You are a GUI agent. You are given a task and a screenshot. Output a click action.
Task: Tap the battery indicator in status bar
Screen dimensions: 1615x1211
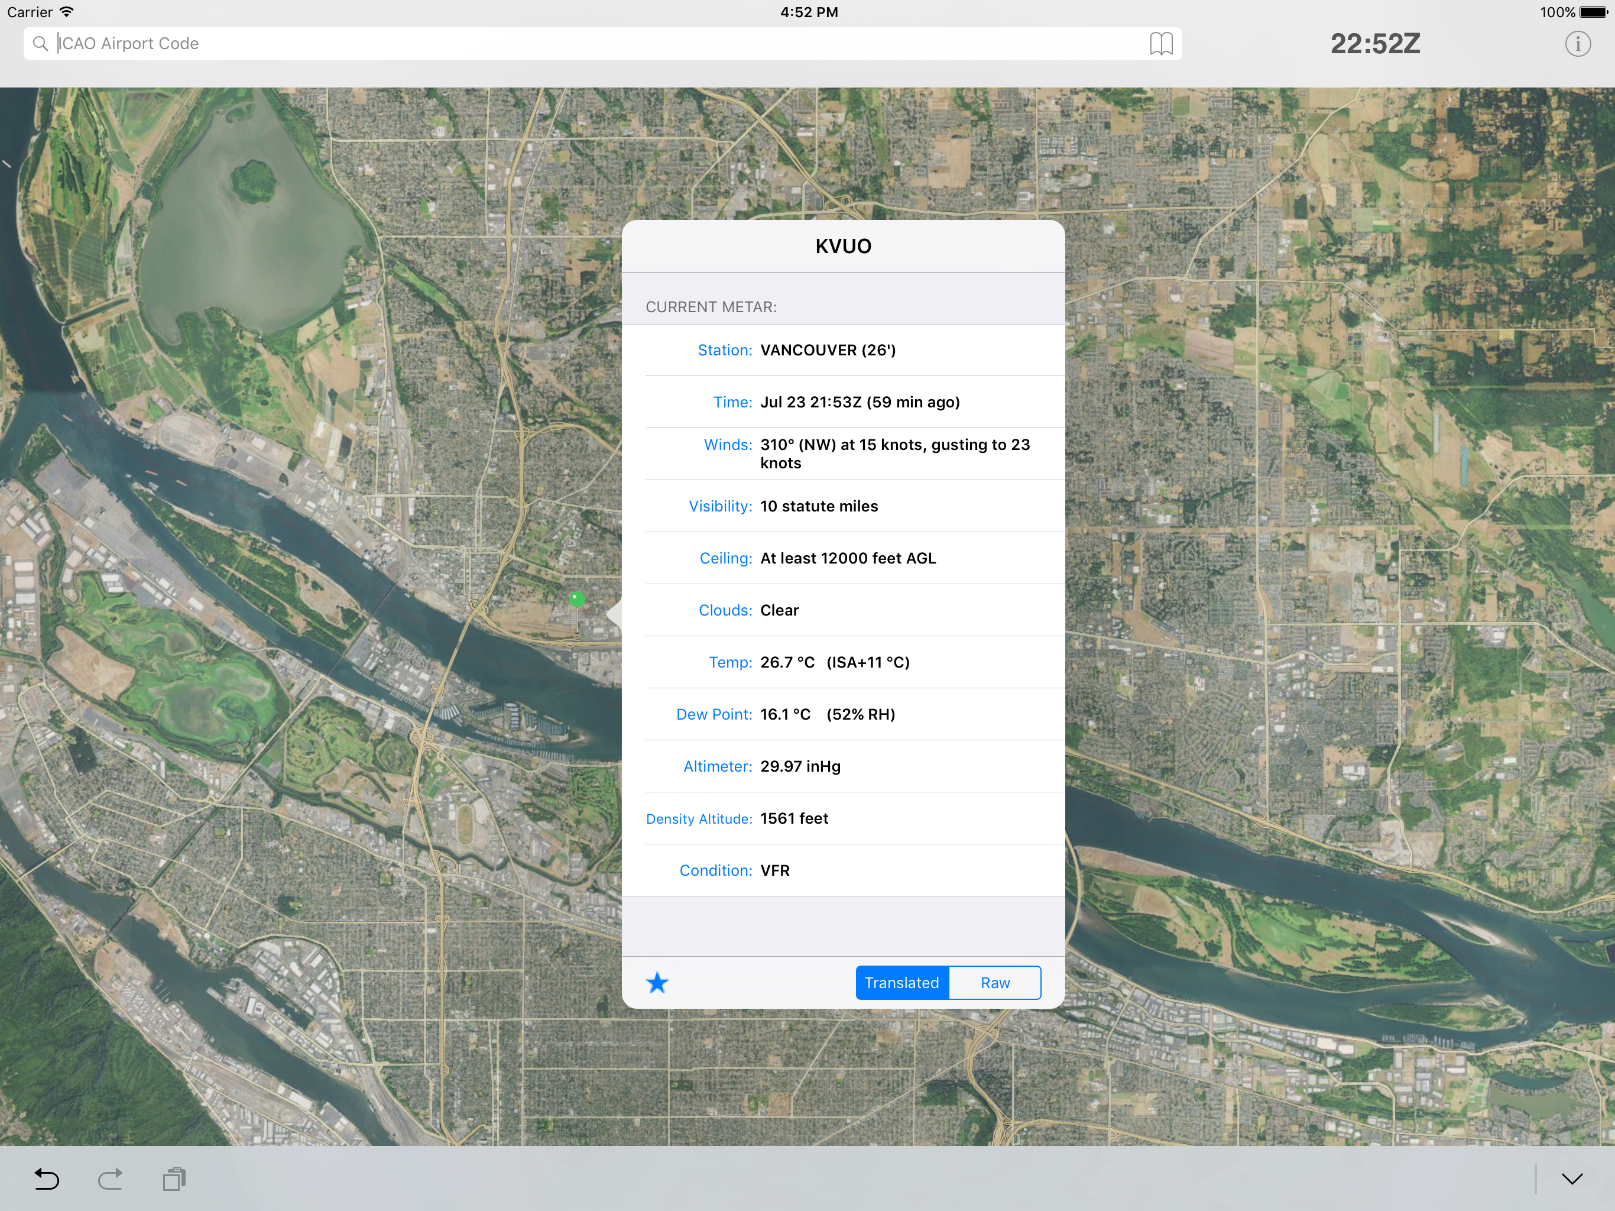(x=1593, y=12)
